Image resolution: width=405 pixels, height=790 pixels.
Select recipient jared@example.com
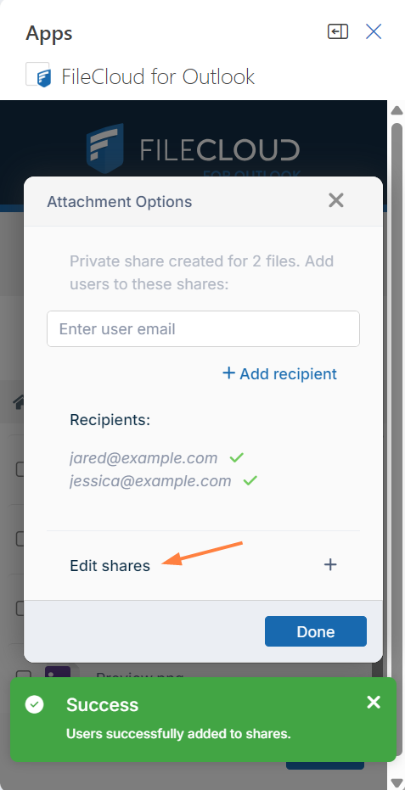(x=143, y=458)
